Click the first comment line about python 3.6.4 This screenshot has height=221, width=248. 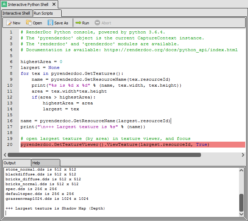point(93,32)
